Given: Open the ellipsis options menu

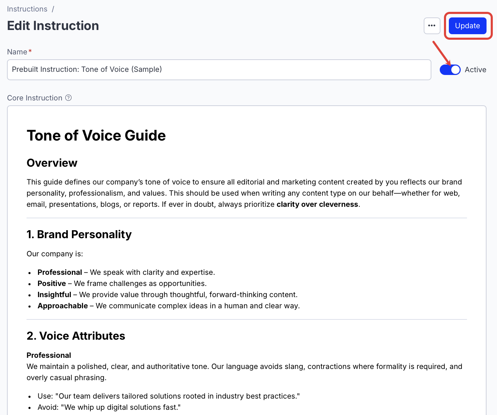Looking at the screenshot, I should pos(432,25).
